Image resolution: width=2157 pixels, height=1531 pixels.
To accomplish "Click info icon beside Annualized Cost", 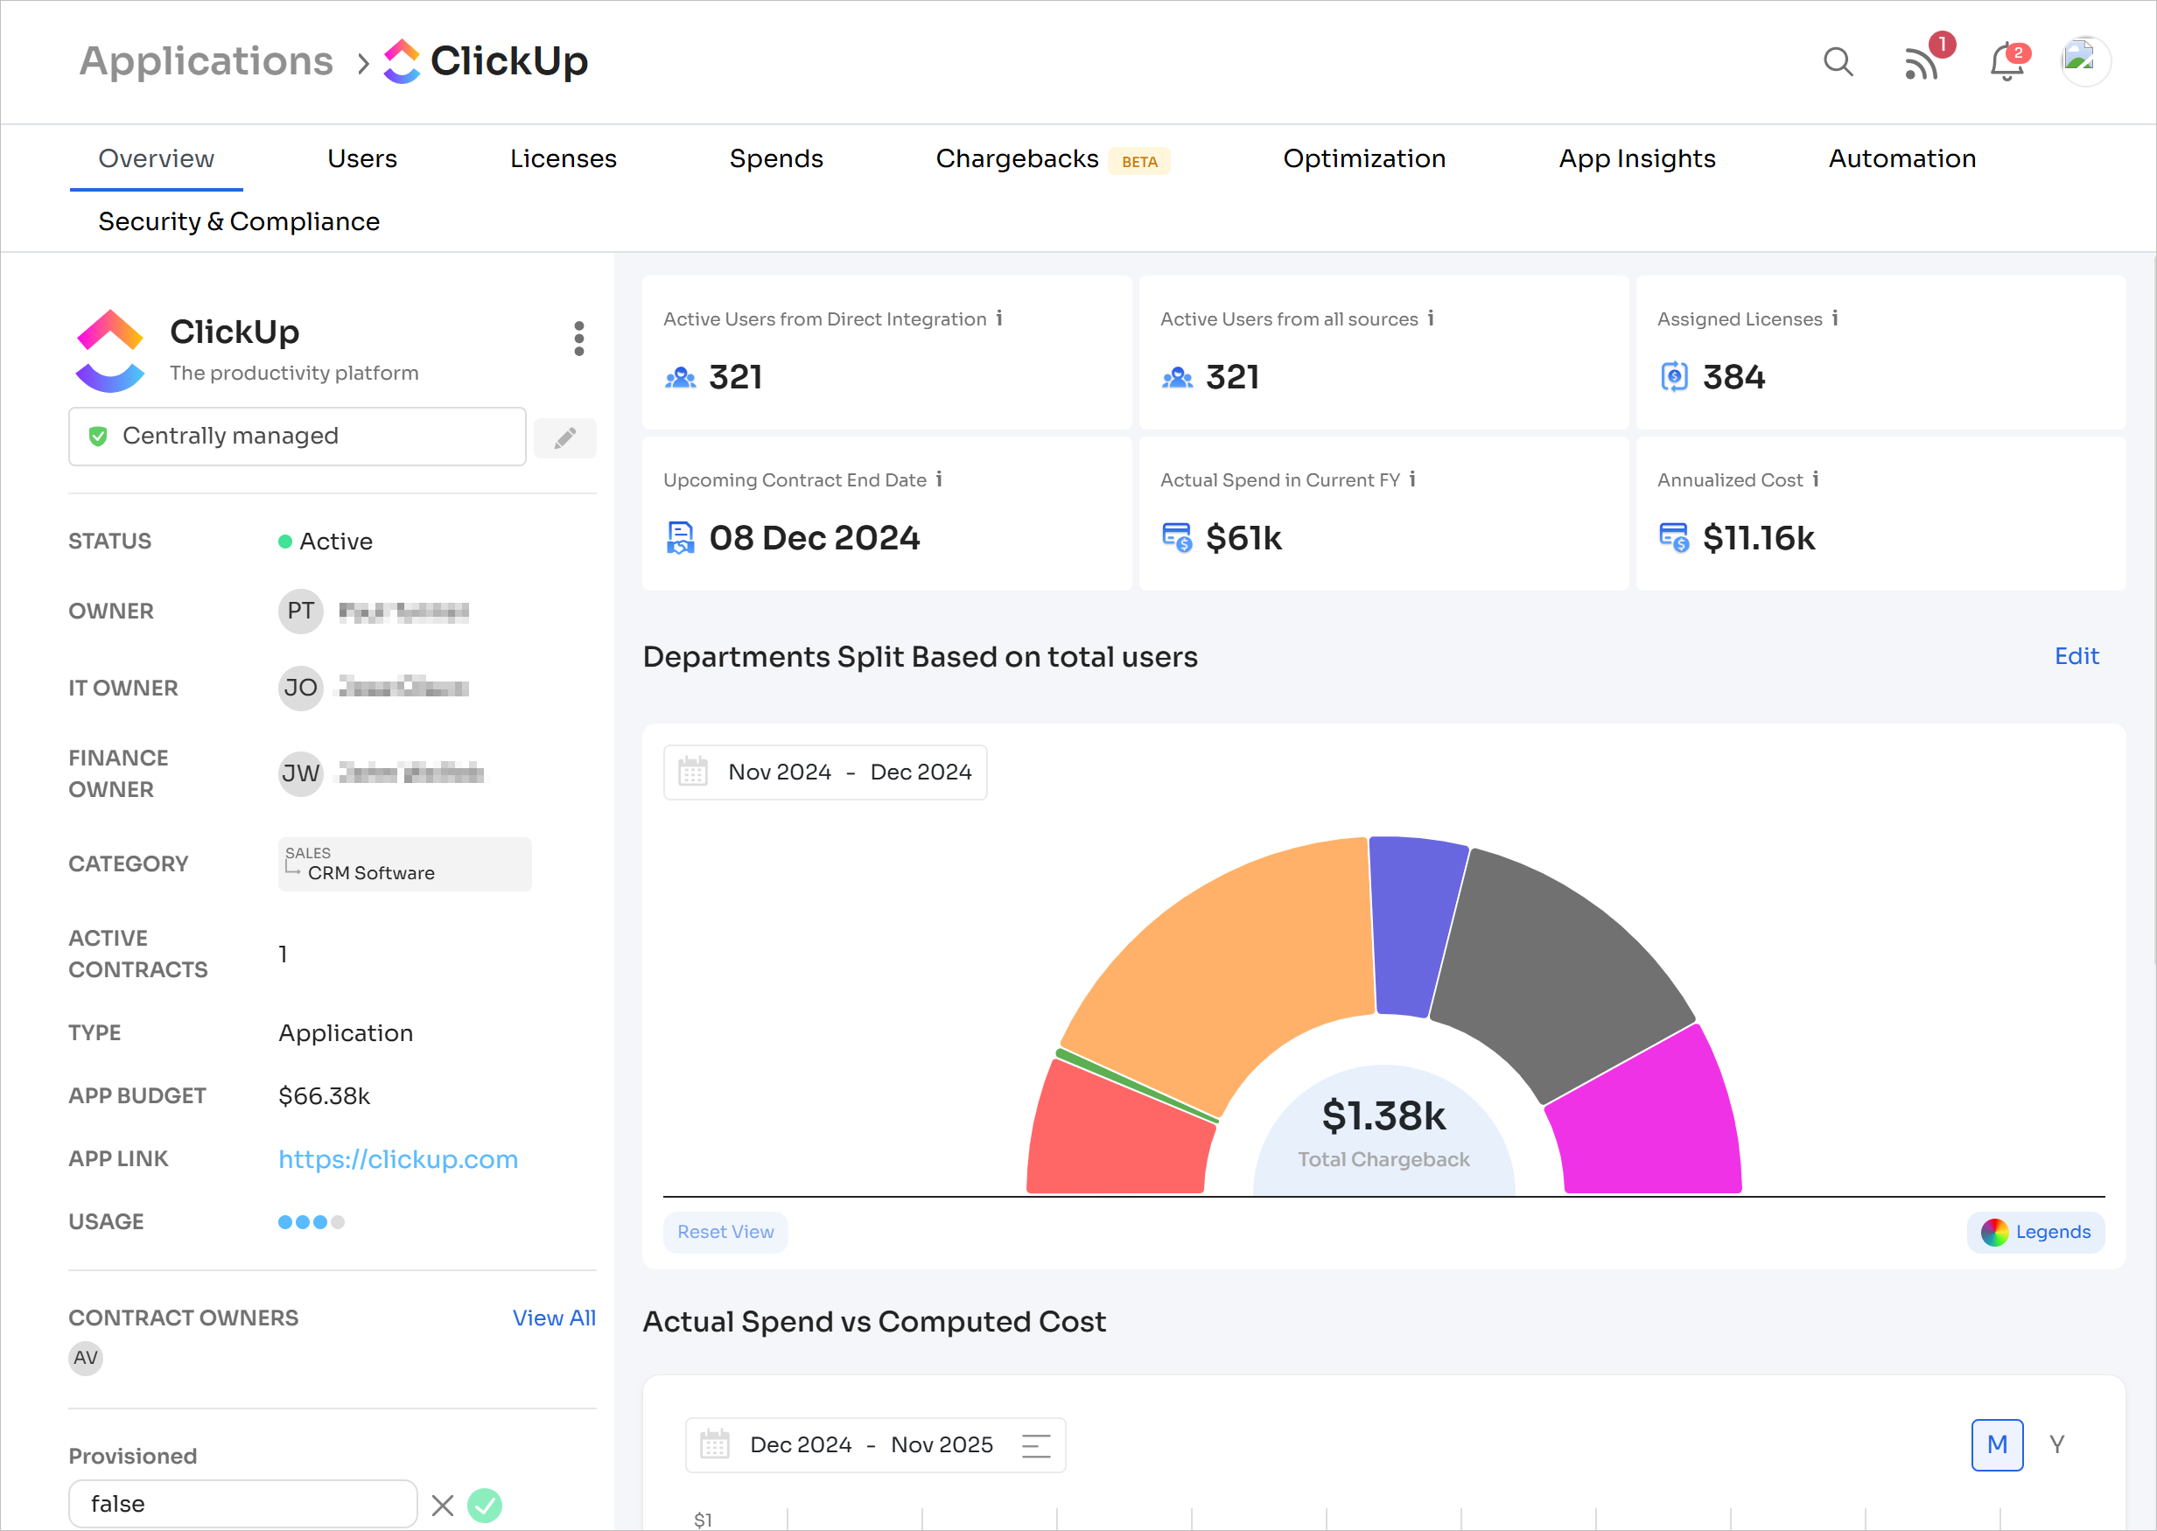I will (x=1816, y=479).
